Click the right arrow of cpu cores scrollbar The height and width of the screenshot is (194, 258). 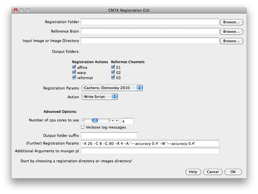[117, 121]
